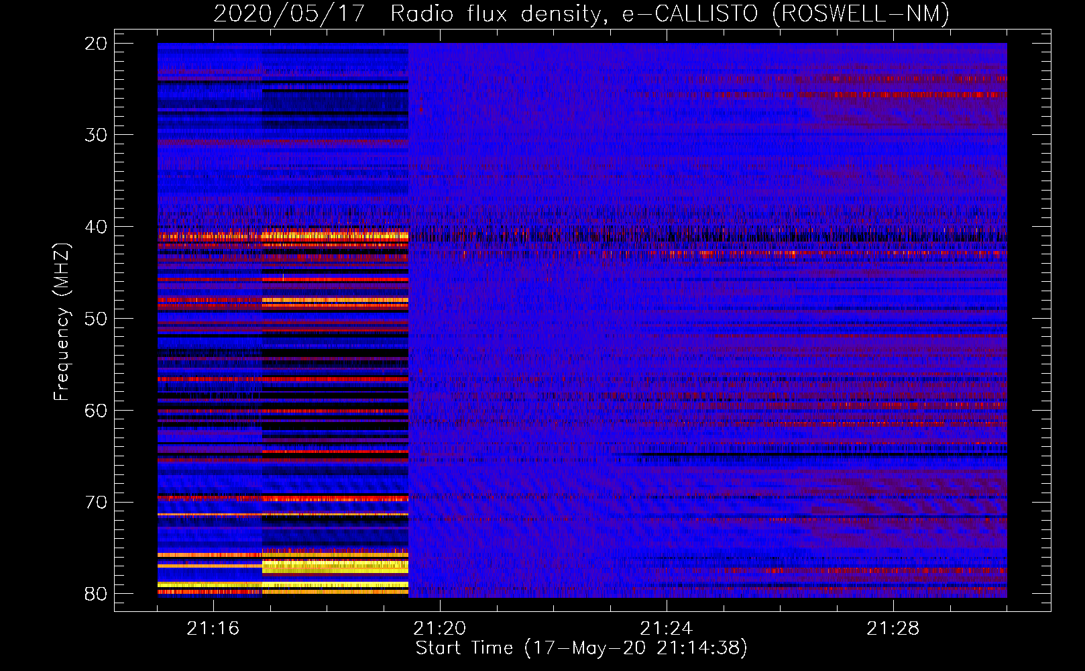This screenshot has height=671, width=1085.
Task: Click the 20 MHz frequency tick label
Action: coord(96,44)
